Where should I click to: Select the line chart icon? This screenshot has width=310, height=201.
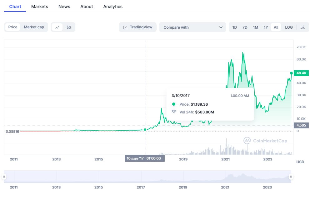click(57, 27)
